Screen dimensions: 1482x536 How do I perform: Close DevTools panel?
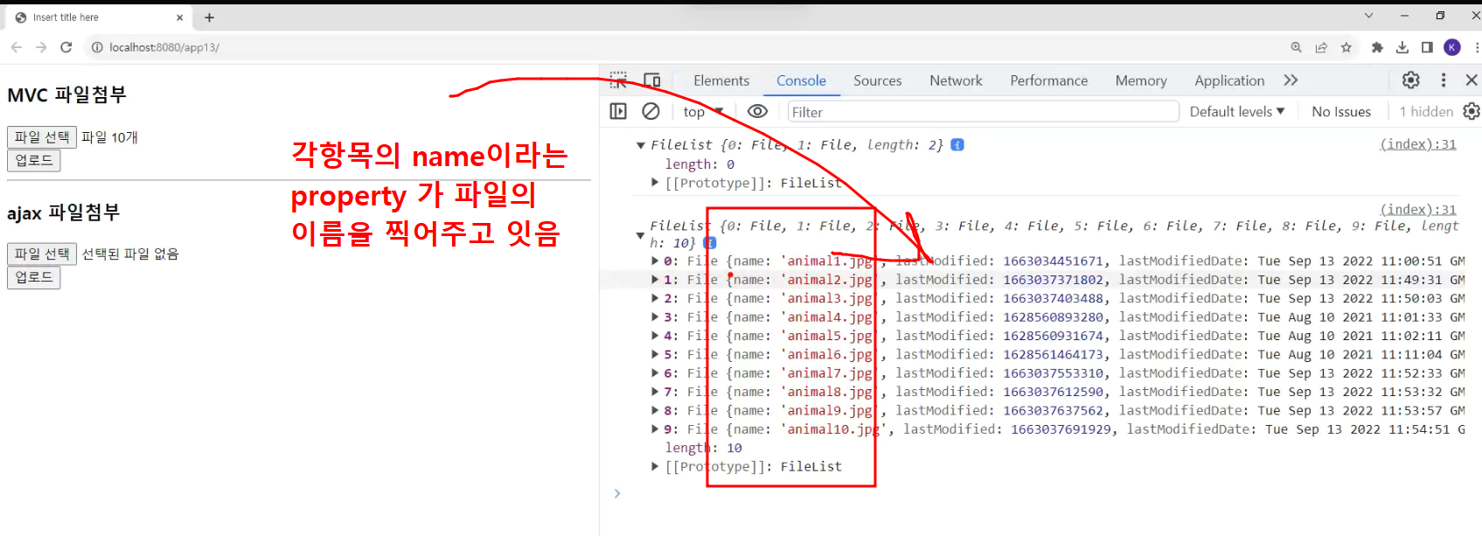click(x=1472, y=80)
